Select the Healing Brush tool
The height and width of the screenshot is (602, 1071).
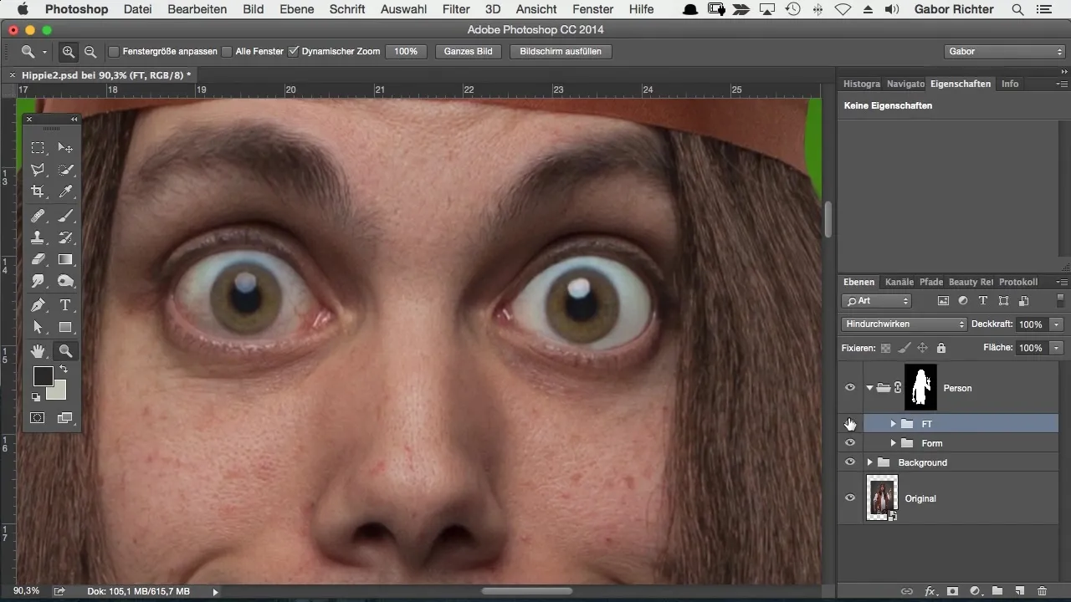[38, 216]
